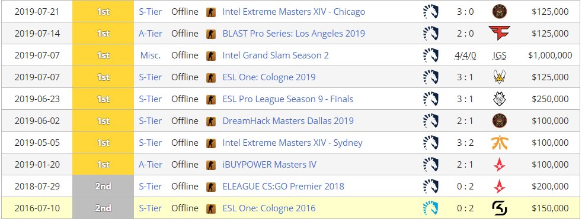The height and width of the screenshot is (219, 582).
Task: Click the Fnatic opponent logo
Action: pyautogui.click(x=499, y=142)
